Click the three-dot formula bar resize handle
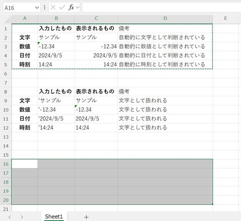Image resolution: width=241 pixels, height=221 pixels. (x=44, y=7)
